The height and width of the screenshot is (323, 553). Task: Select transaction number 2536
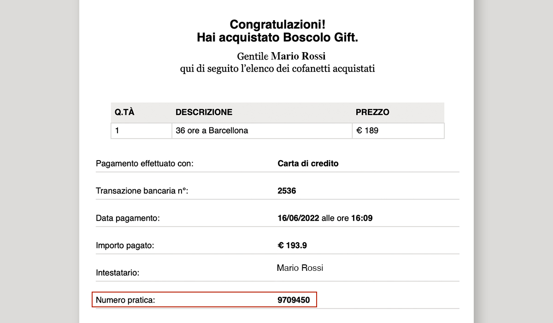(287, 191)
